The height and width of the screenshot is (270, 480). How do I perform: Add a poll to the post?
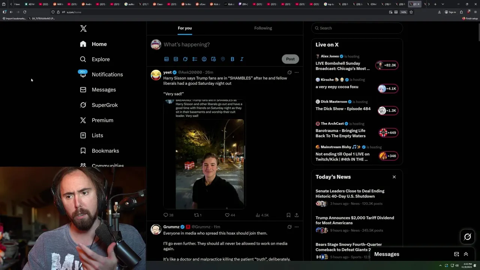tap(195, 59)
